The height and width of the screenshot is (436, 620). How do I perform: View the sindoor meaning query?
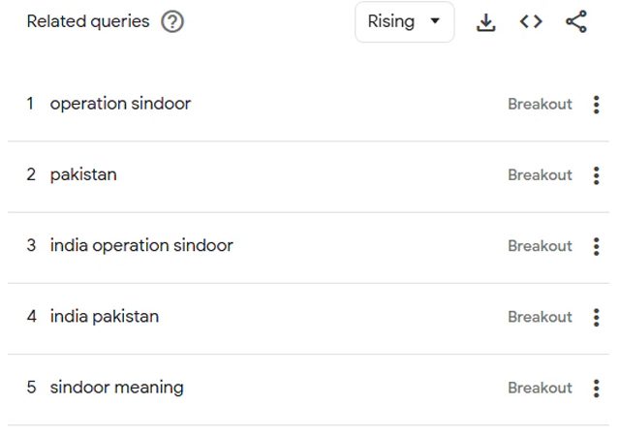click(x=116, y=388)
